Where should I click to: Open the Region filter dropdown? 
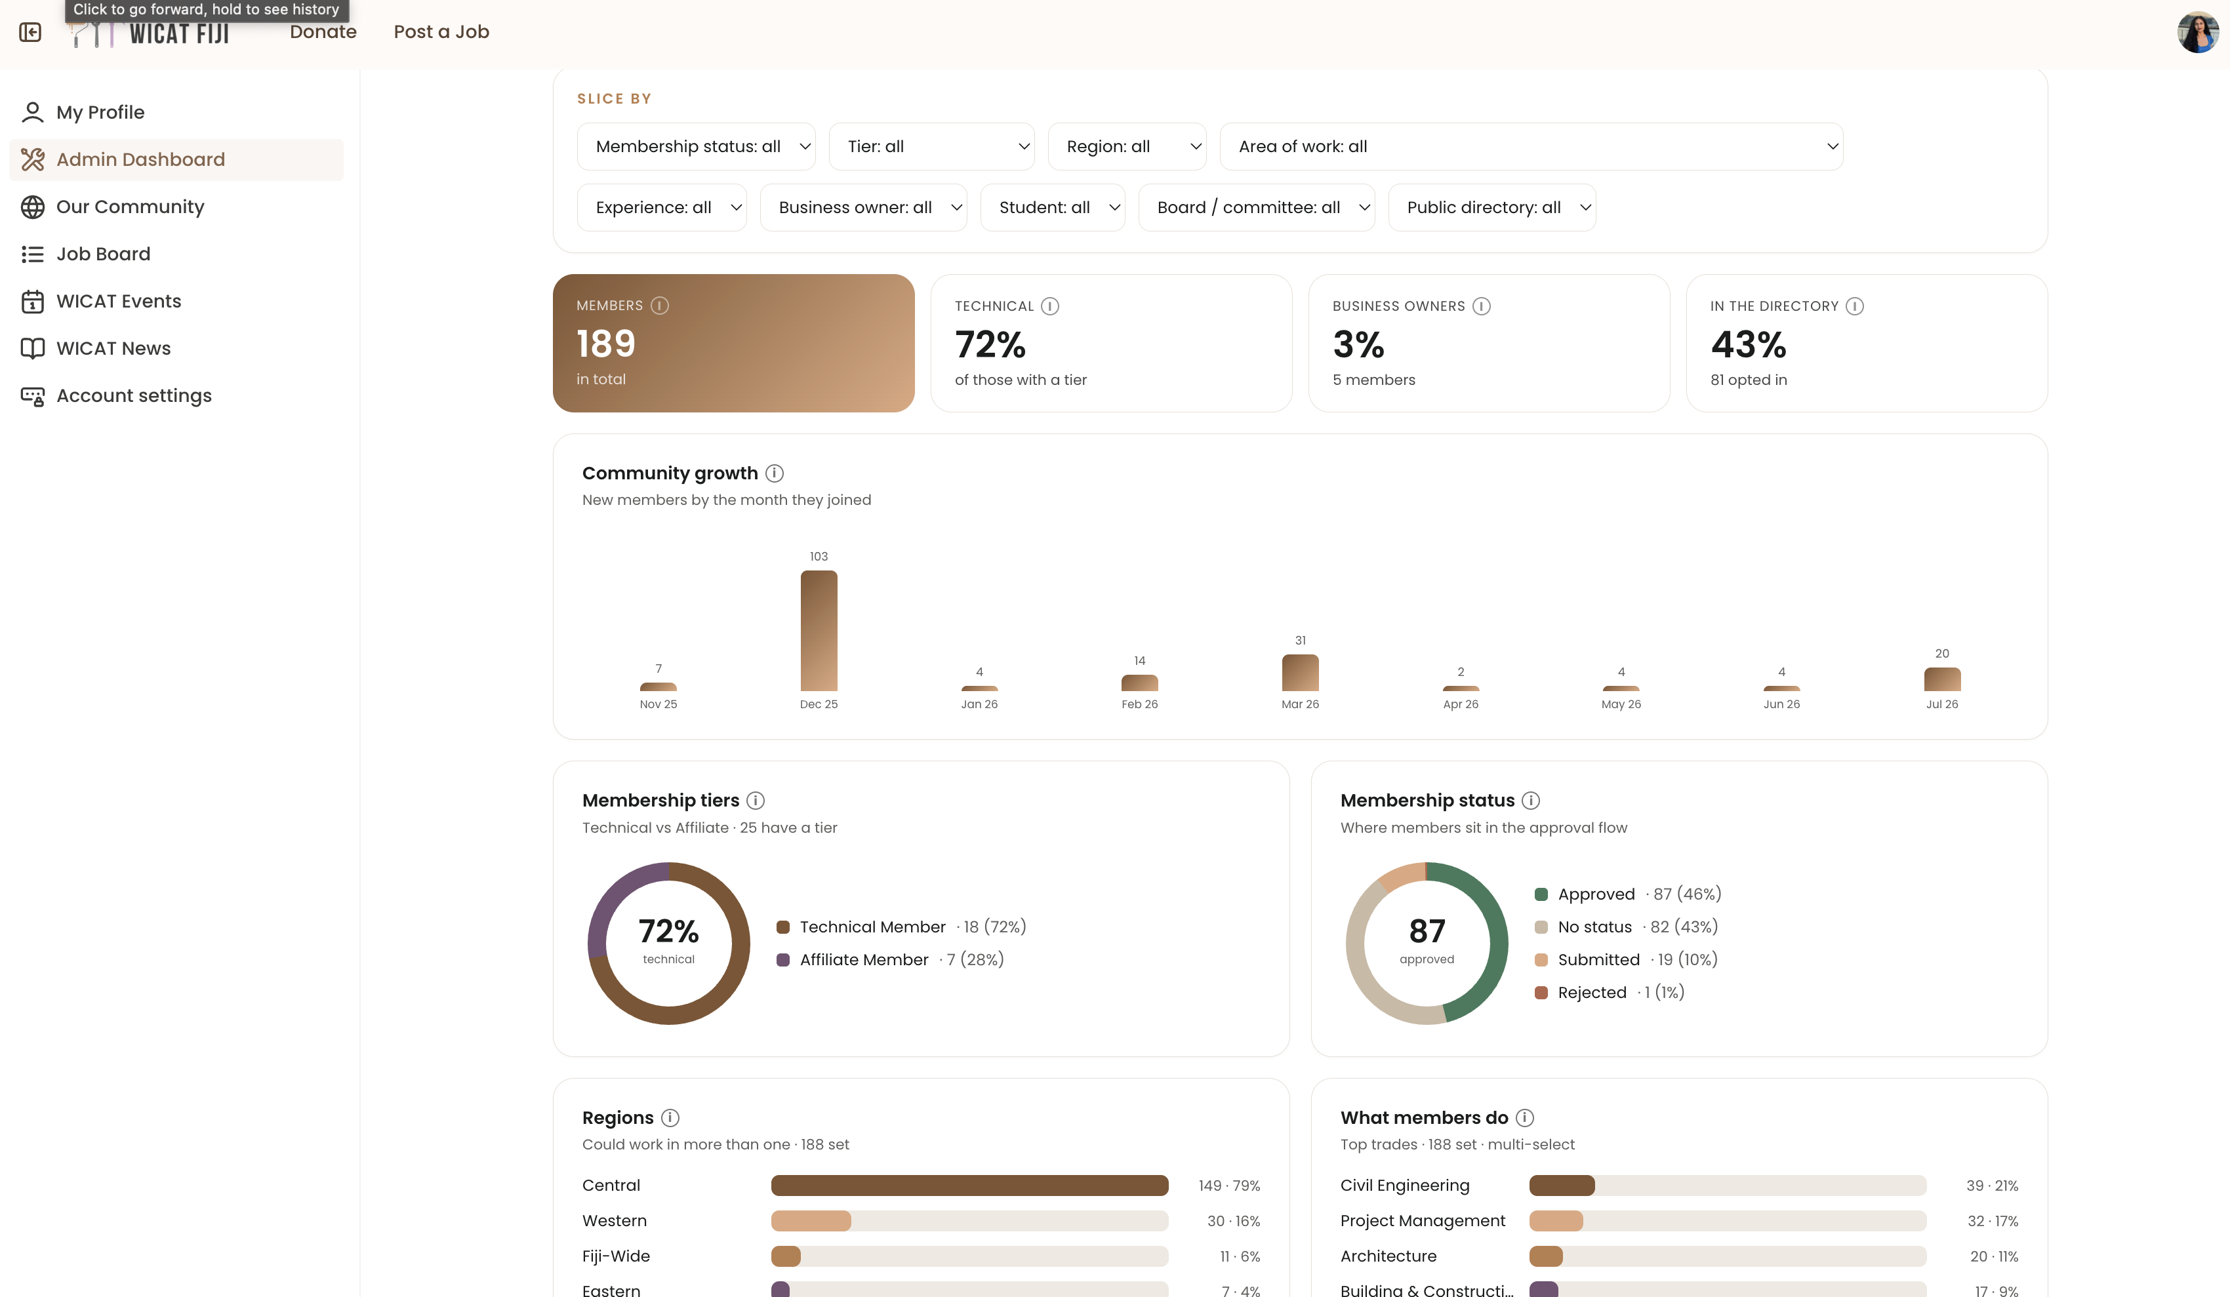click(1127, 147)
